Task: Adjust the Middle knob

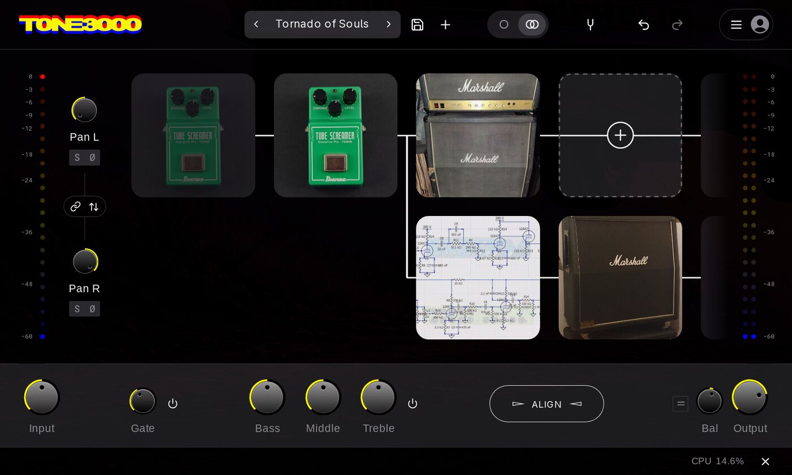Action: coord(323,397)
